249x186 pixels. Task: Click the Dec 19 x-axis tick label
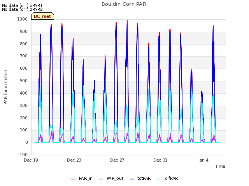pyautogui.click(x=31, y=160)
